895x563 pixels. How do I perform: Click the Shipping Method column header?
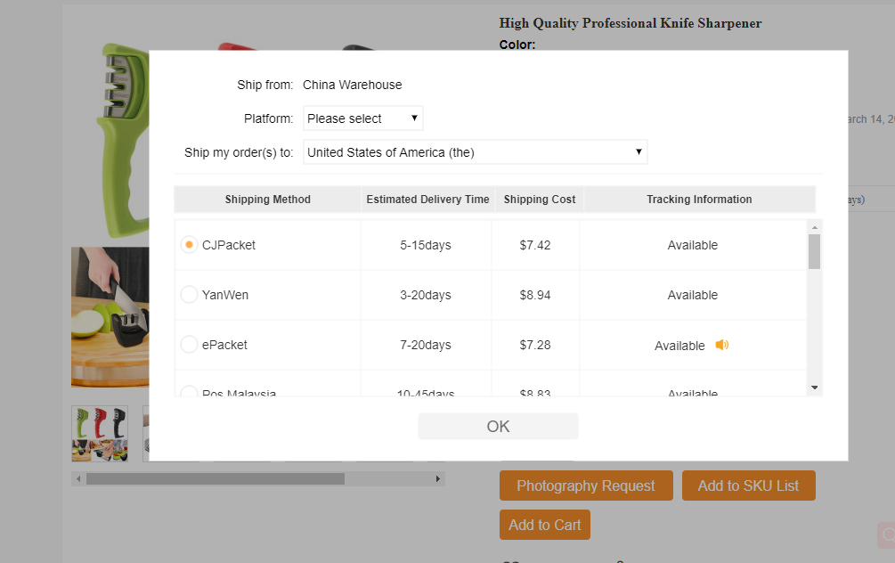click(267, 200)
